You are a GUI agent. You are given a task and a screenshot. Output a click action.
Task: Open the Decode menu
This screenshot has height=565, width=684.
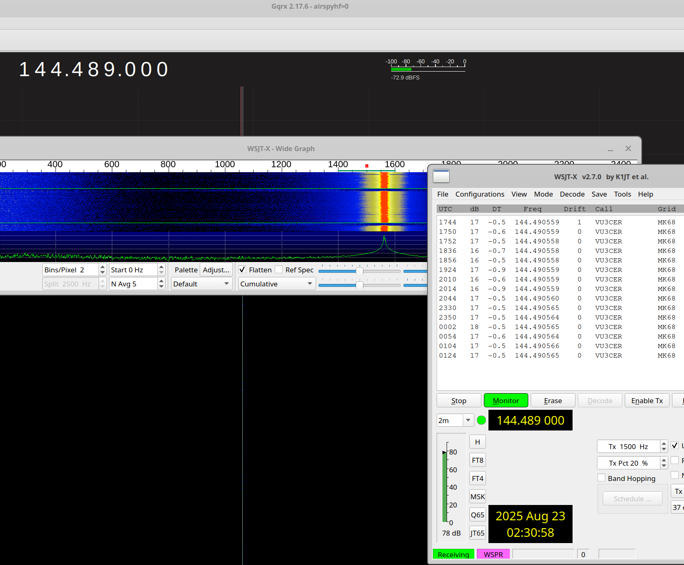(572, 194)
